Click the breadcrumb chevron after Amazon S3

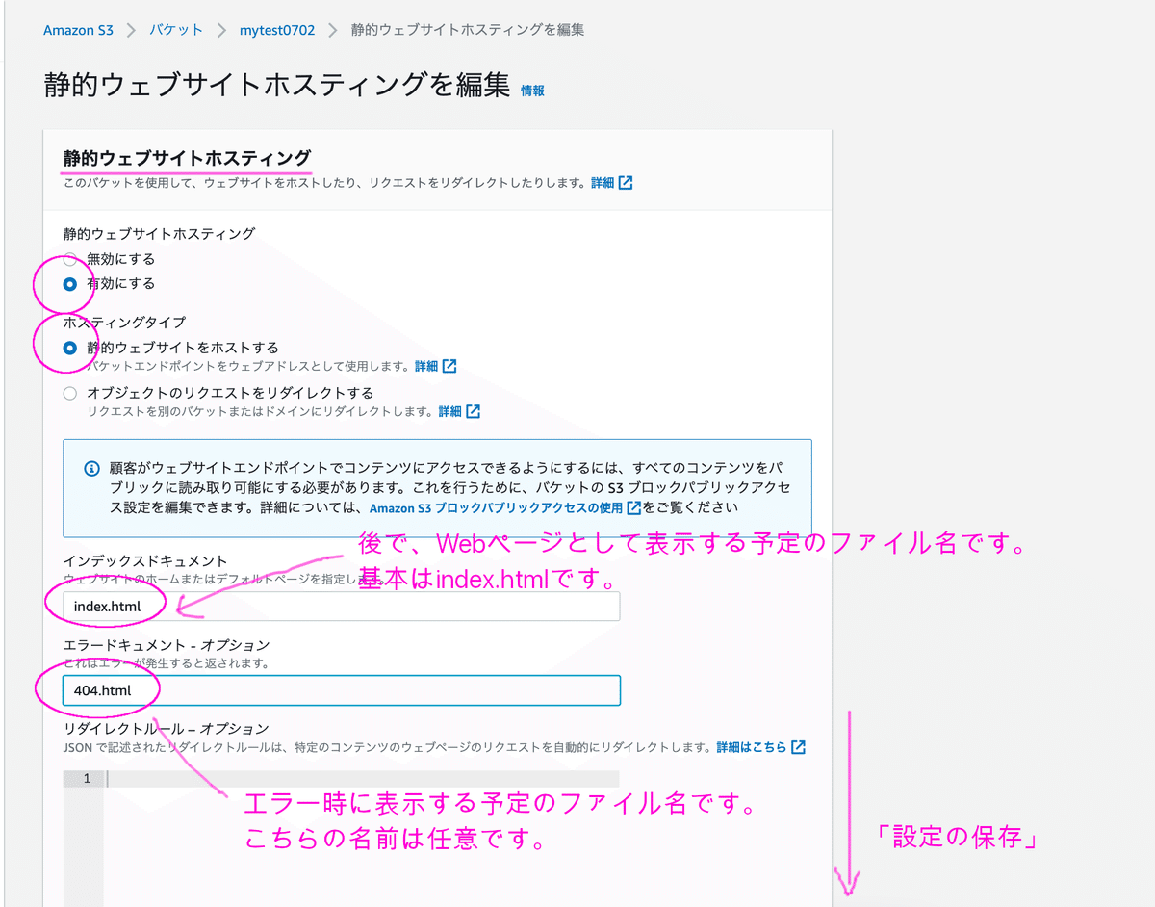pos(130,30)
